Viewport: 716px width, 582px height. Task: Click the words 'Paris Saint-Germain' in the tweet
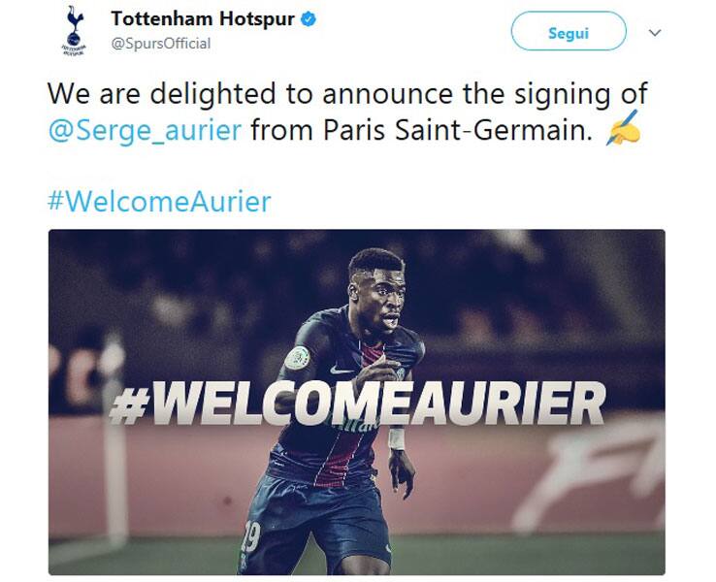coord(455,130)
